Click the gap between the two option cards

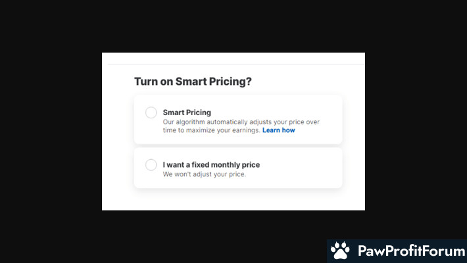[237, 146]
